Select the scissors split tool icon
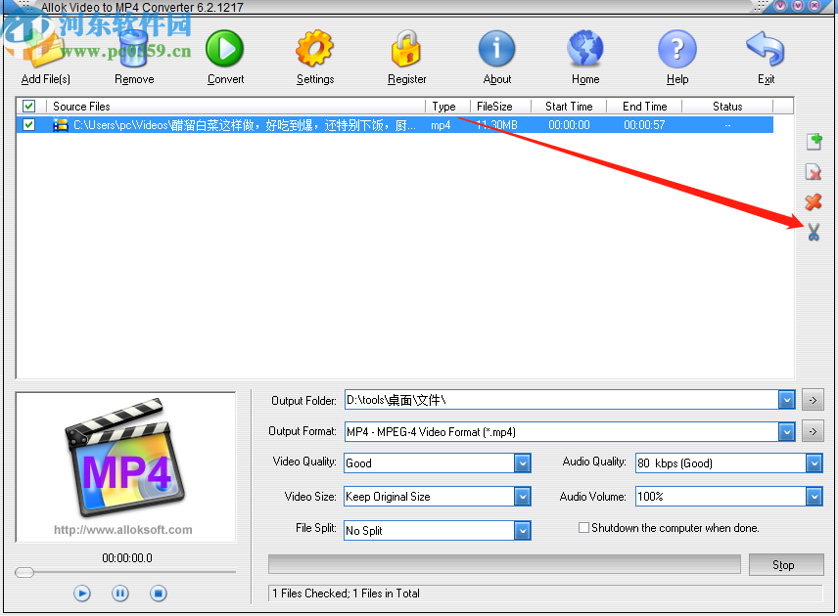Image resolution: width=838 pixels, height=616 pixels. point(814,233)
